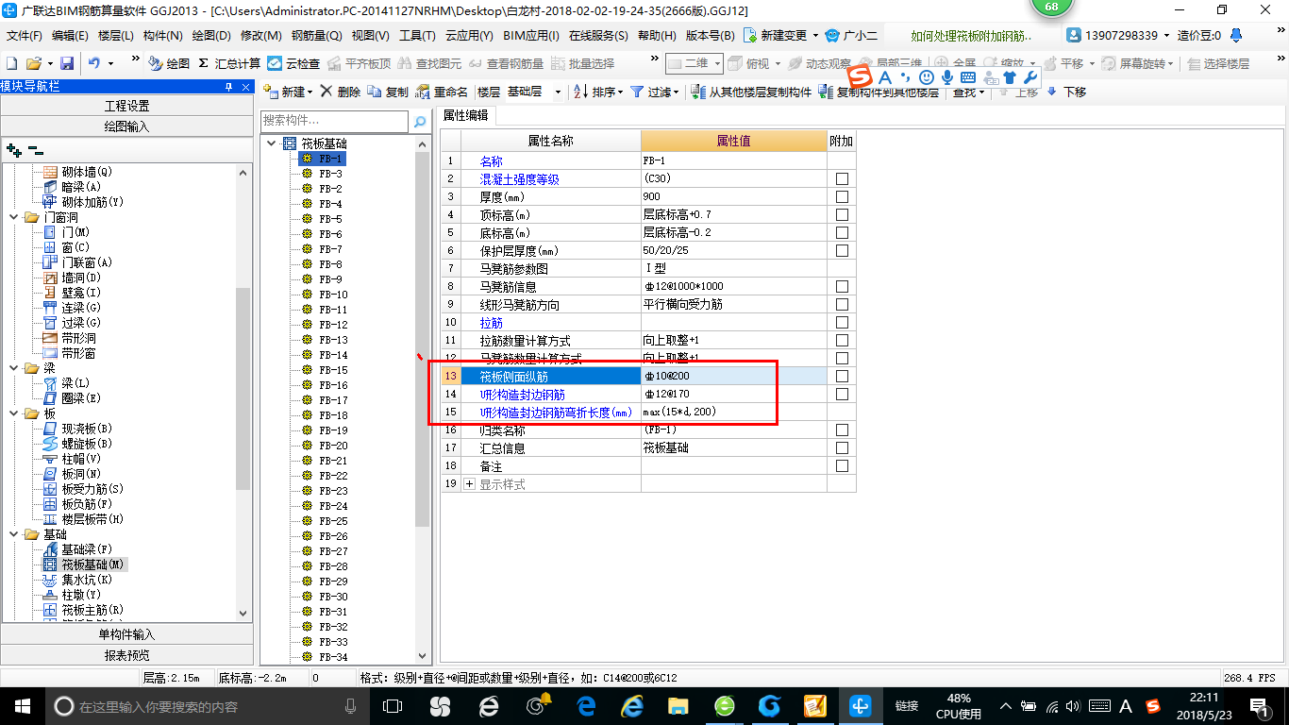Click the expand-all plus icon in navigation panel

[13, 150]
